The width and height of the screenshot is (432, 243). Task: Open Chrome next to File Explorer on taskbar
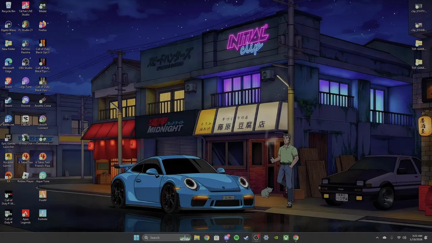click(x=207, y=238)
